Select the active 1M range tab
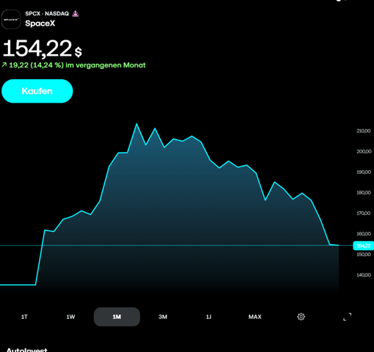 click(x=117, y=317)
